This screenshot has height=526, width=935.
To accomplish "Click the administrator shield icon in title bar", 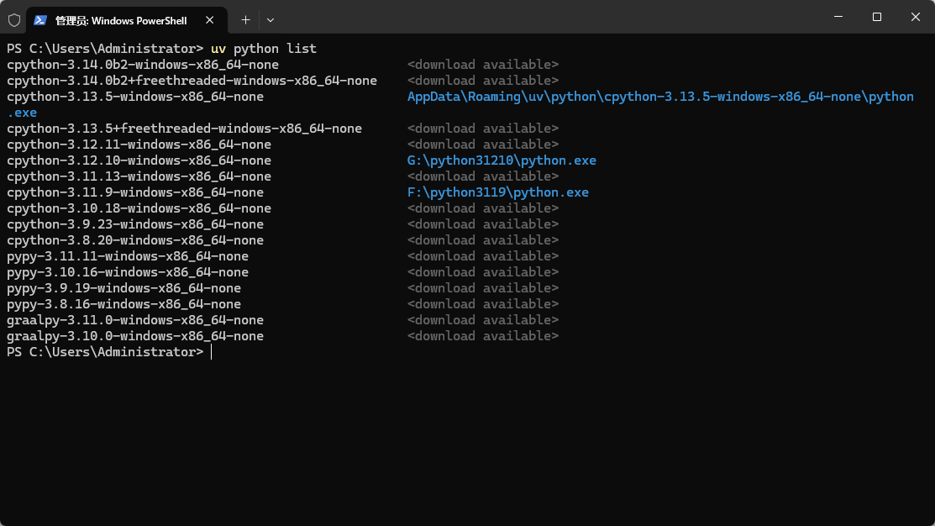I will coord(14,20).
